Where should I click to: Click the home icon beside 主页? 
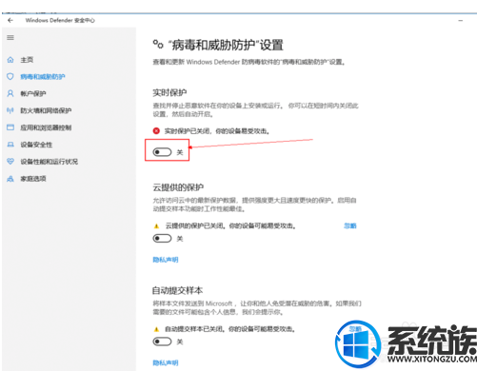[10, 60]
